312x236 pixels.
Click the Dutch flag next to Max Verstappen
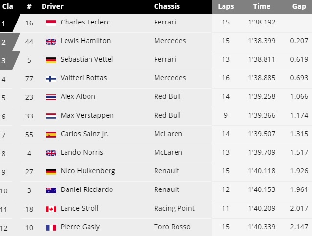coord(51,116)
